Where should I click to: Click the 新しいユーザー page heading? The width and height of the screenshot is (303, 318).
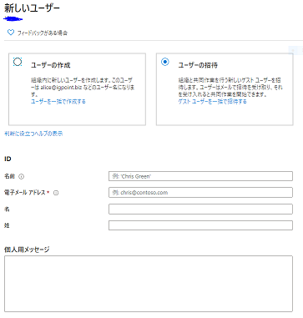pyautogui.click(x=32, y=8)
